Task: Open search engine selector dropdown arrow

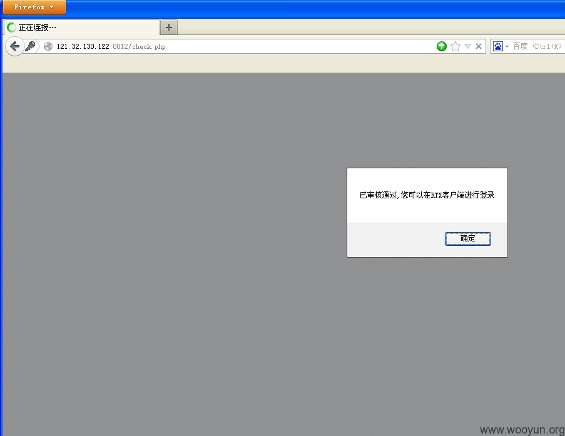Action: 507,46
